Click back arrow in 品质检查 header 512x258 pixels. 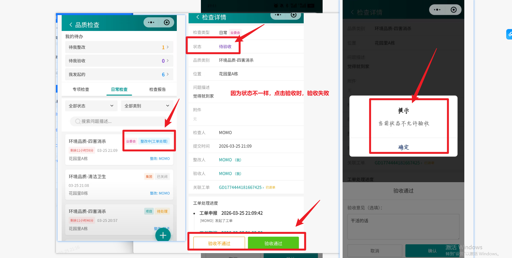pos(71,25)
